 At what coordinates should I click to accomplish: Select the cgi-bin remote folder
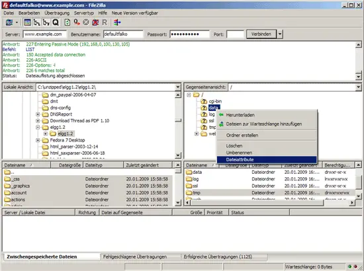[215, 101]
